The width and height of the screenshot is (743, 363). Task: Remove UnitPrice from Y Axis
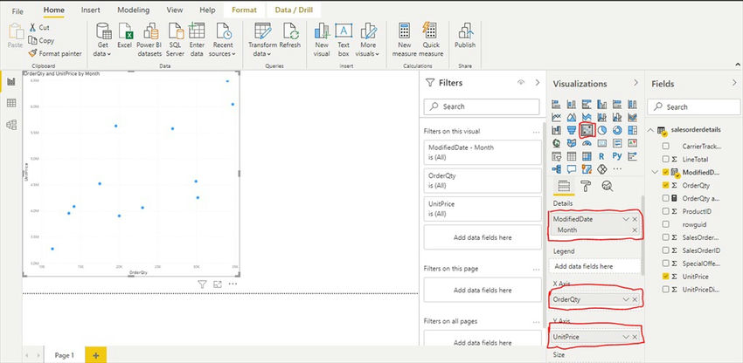coord(635,337)
